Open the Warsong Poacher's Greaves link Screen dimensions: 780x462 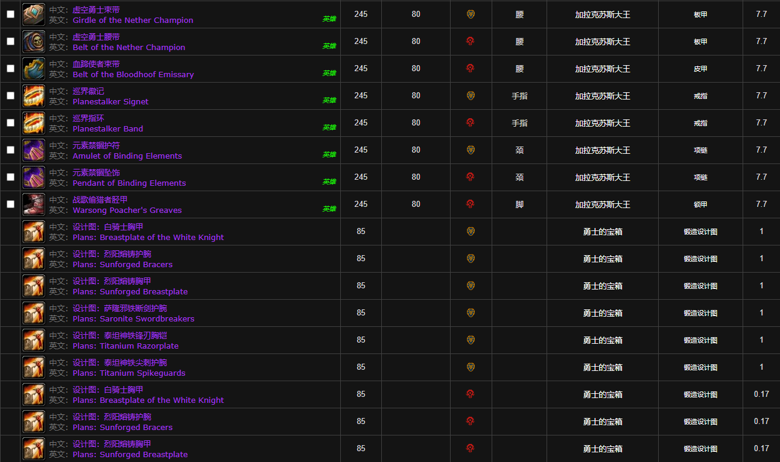coord(127,210)
